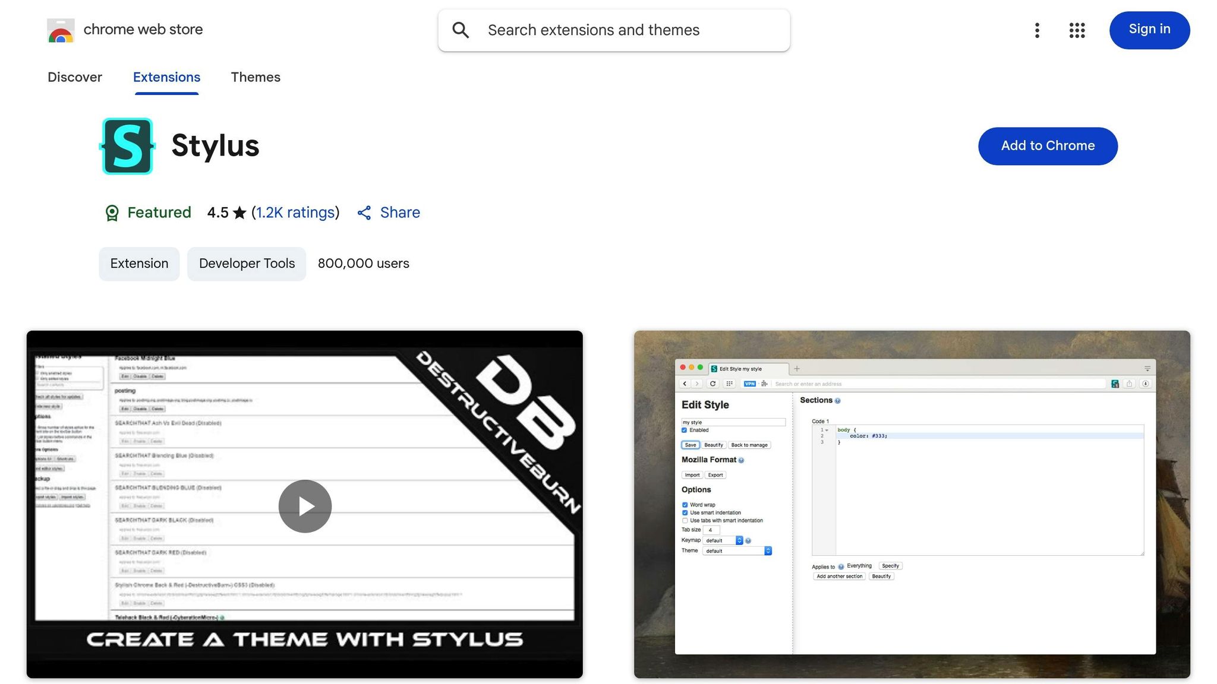Uncheck the Enabled checkbox in Edit Style
Image resolution: width=1217 pixels, height=684 pixels.
[684, 430]
